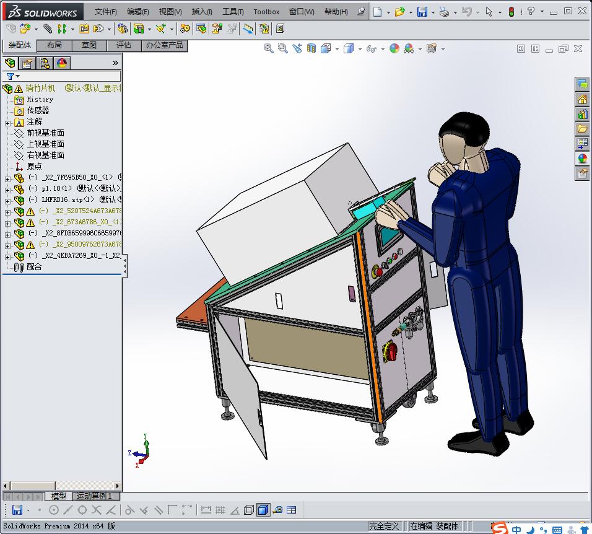
Task: Open SolidWorks Resources in task pane
Action: [583, 99]
